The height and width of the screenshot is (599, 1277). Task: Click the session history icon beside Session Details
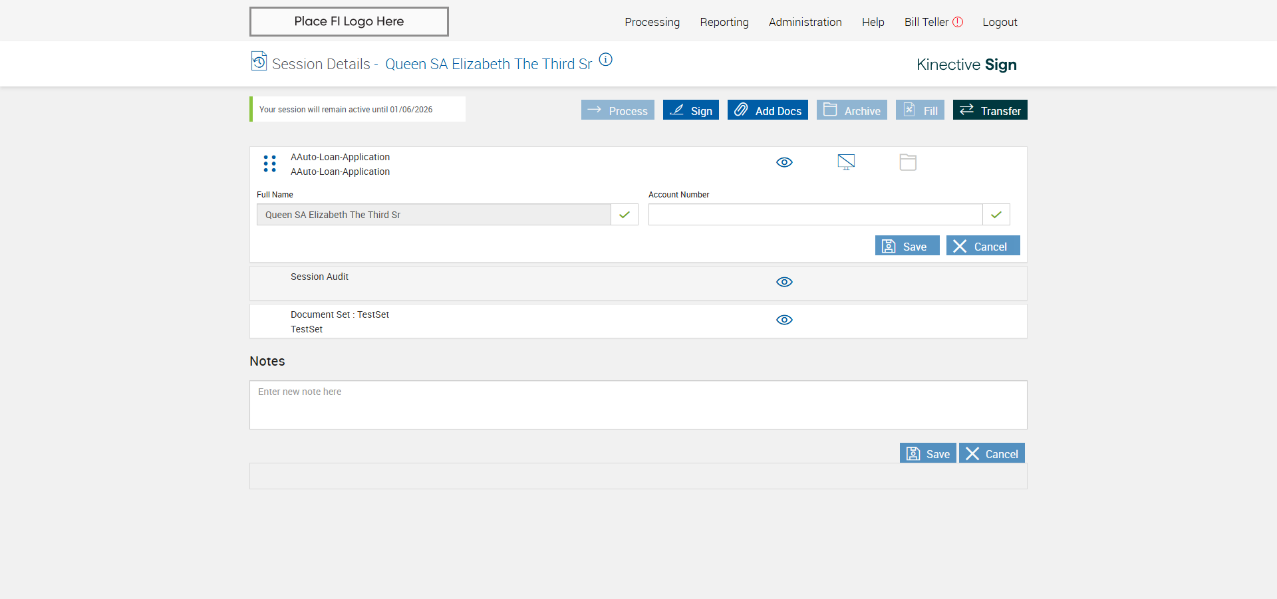tap(259, 61)
